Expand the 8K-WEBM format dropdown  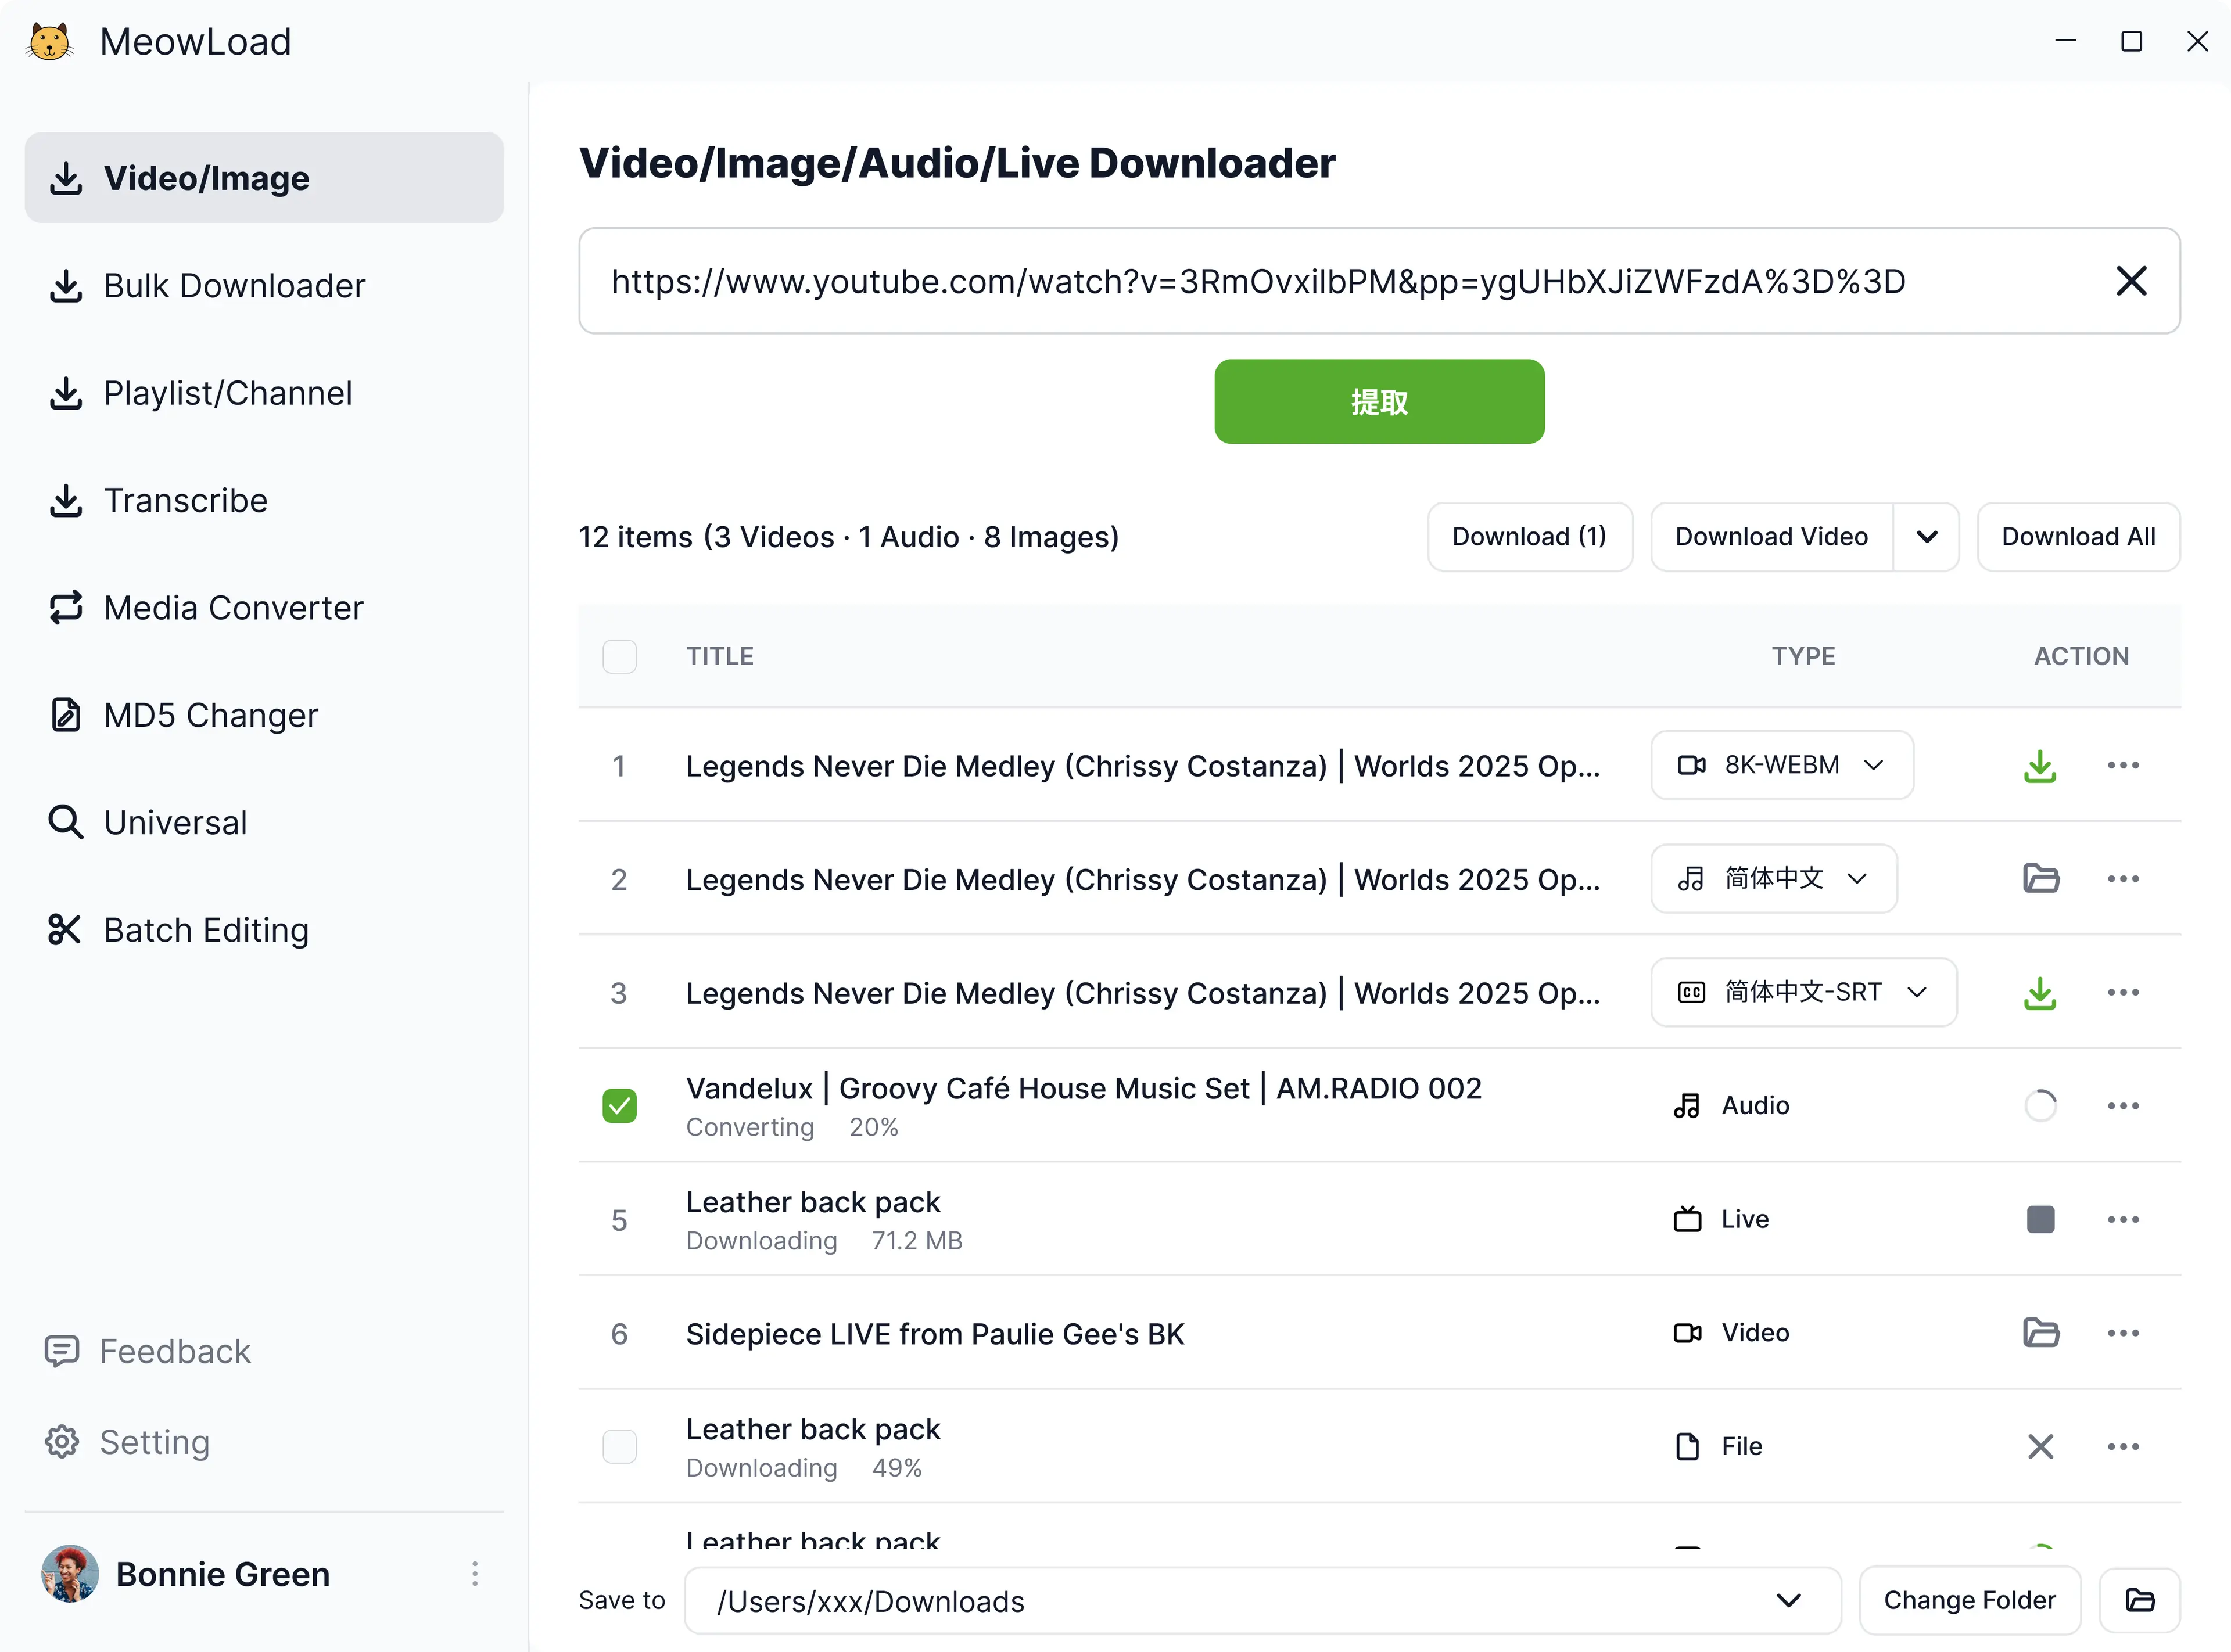[x=1782, y=766]
